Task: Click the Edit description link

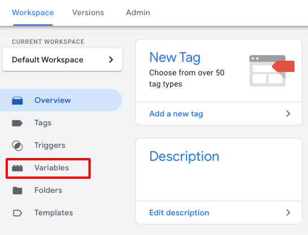Action: tap(179, 213)
